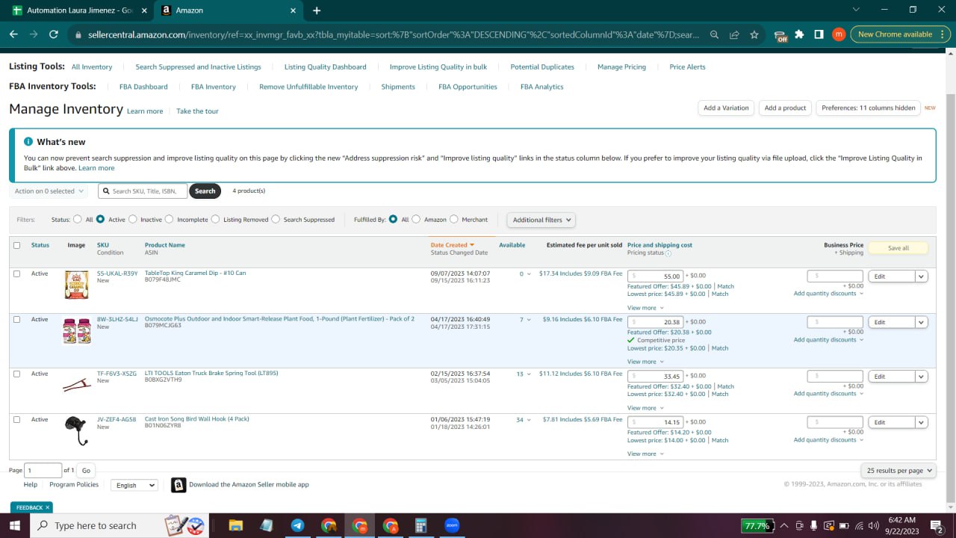Check the LTI TOOLS Brake Spring Tool checkbox
Image resolution: width=956 pixels, height=538 pixels.
point(17,374)
